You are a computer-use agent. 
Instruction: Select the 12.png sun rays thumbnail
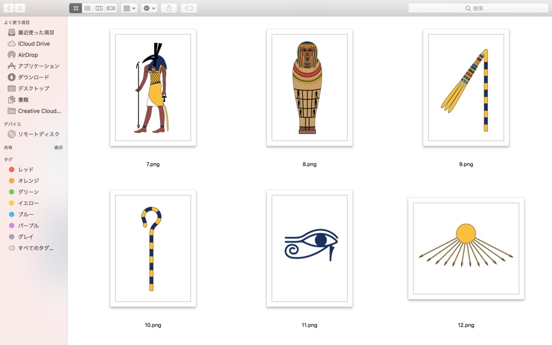click(x=466, y=249)
